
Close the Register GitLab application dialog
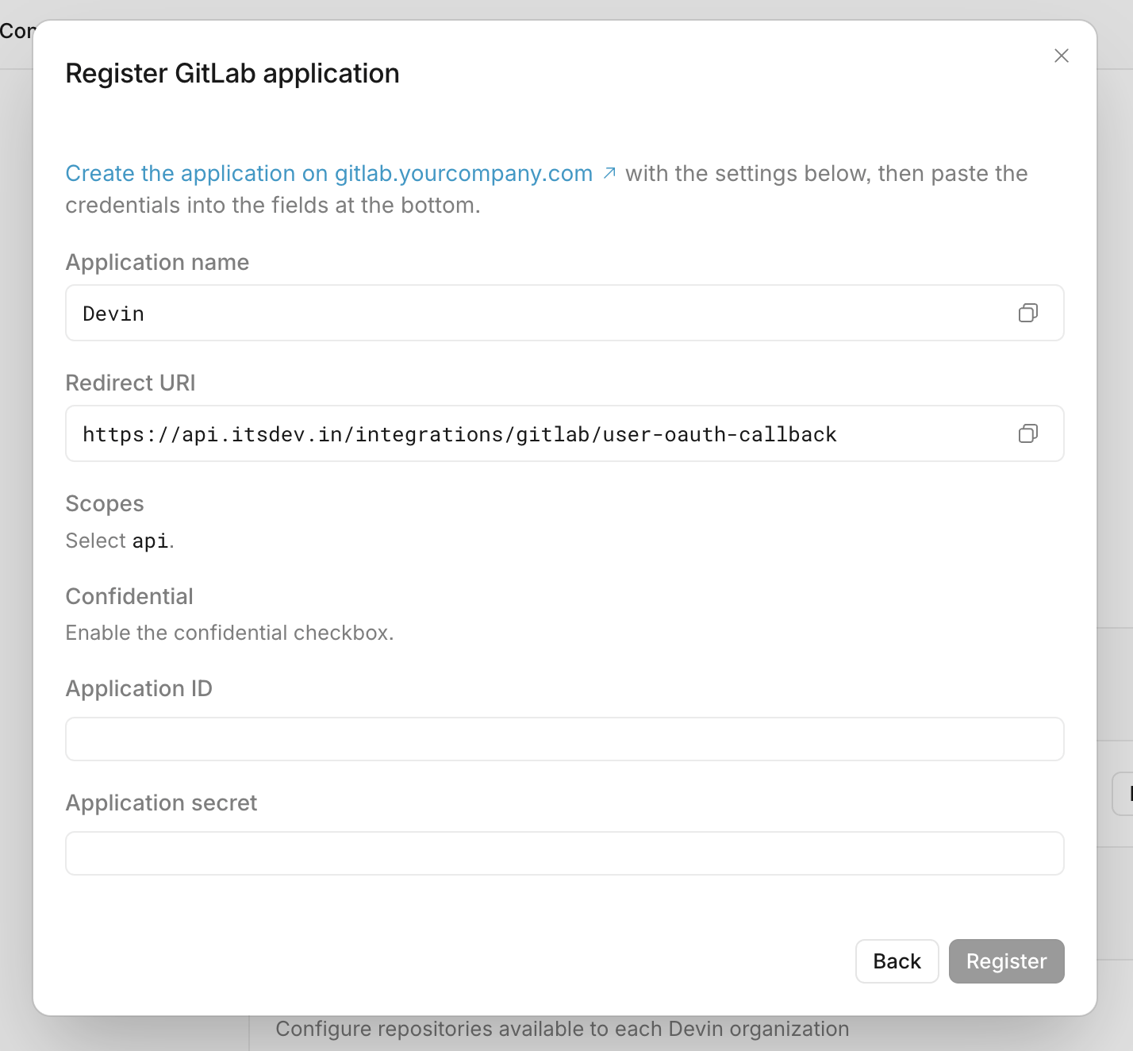[x=1061, y=56]
